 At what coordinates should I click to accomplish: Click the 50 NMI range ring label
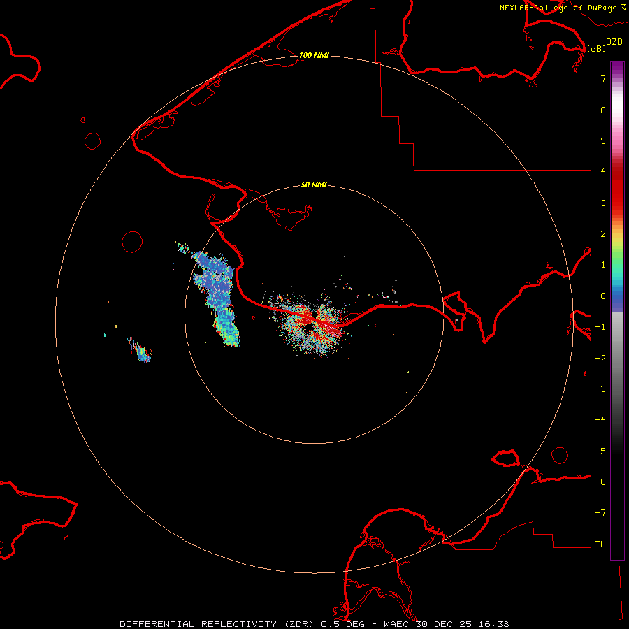314,185
